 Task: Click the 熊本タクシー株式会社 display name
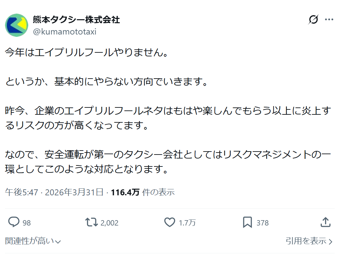(76, 20)
